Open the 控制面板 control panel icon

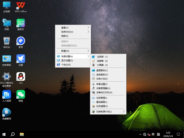[x=6, y=58]
